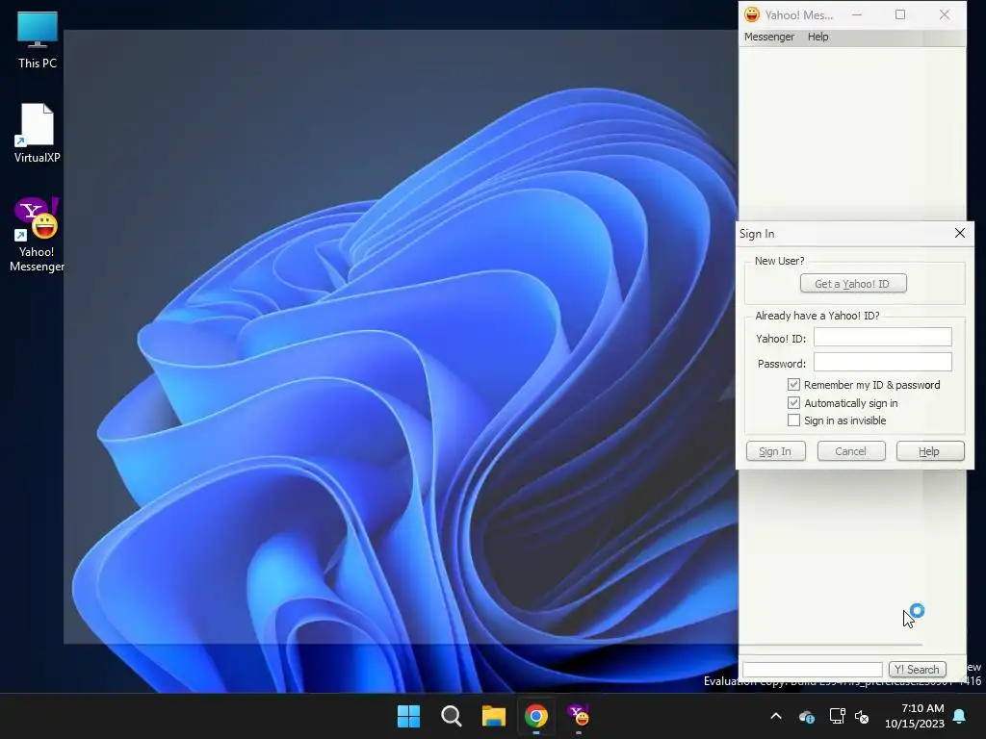Open taskbar Search
Image resolution: width=986 pixels, height=739 pixels.
(x=452, y=716)
